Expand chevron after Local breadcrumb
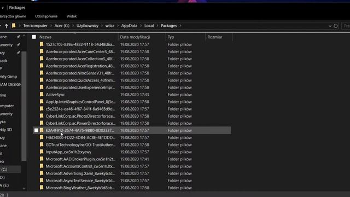This screenshot has width=350, height=197. [x=157, y=26]
